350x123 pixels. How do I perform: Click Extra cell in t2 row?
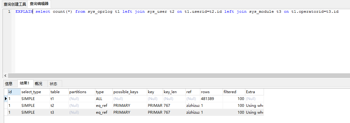point(254,106)
